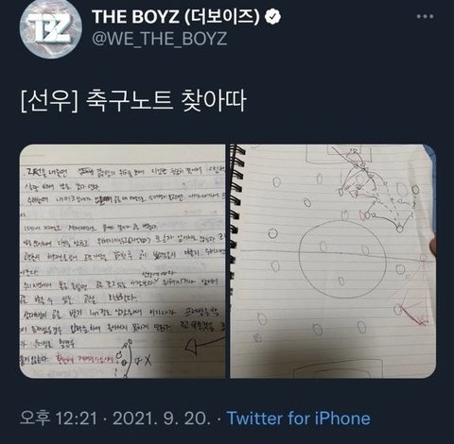Select the tweet text 축구노트 찾아따
Image resolution: width=454 pixels, height=444 pixels.
click(166, 101)
